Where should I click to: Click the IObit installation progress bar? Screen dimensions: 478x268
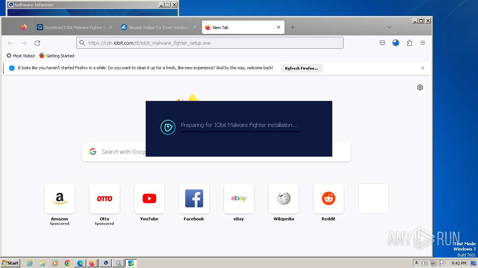[241, 132]
